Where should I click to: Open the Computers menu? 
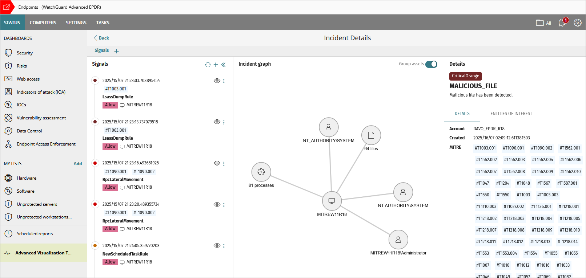tap(43, 23)
